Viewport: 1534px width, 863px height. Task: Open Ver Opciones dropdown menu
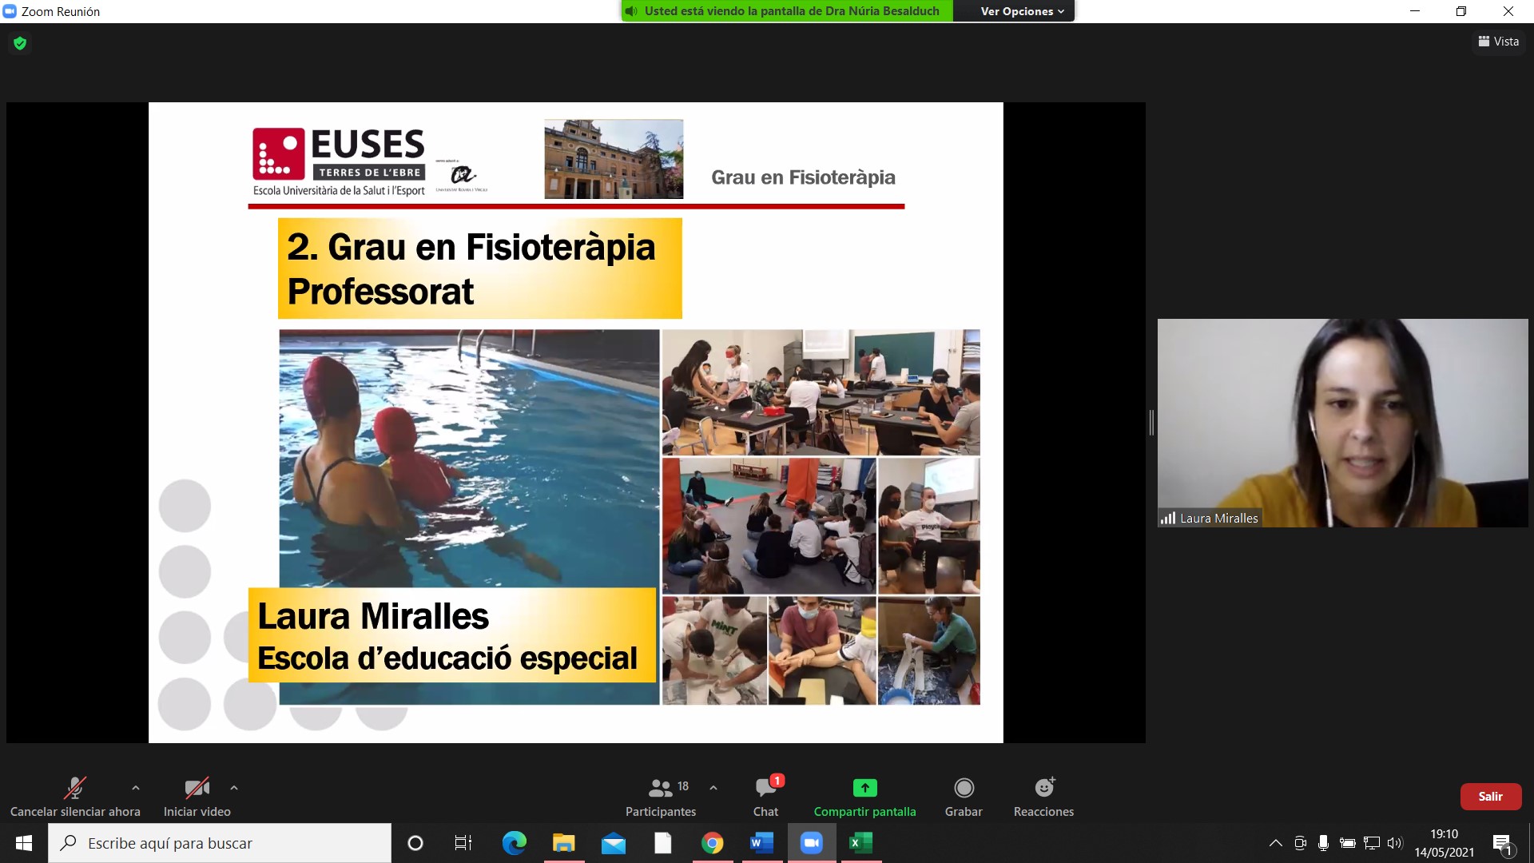[1022, 11]
